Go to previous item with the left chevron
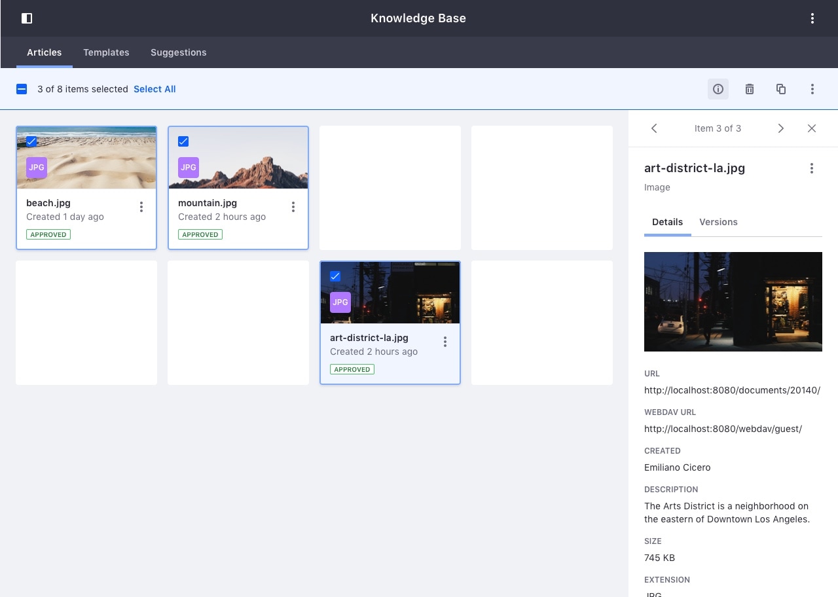The height and width of the screenshot is (597, 838). click(654, 128)
